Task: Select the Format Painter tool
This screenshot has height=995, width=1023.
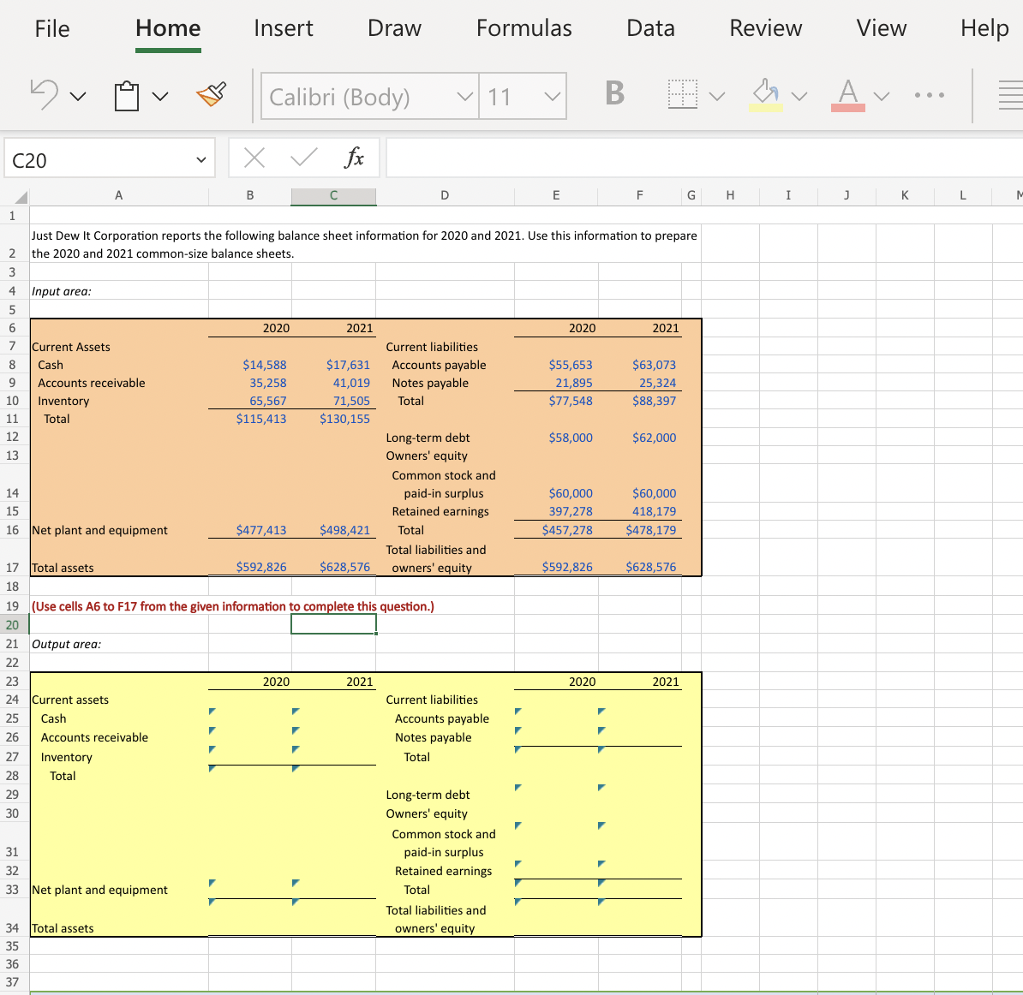Action: (212, 95)
